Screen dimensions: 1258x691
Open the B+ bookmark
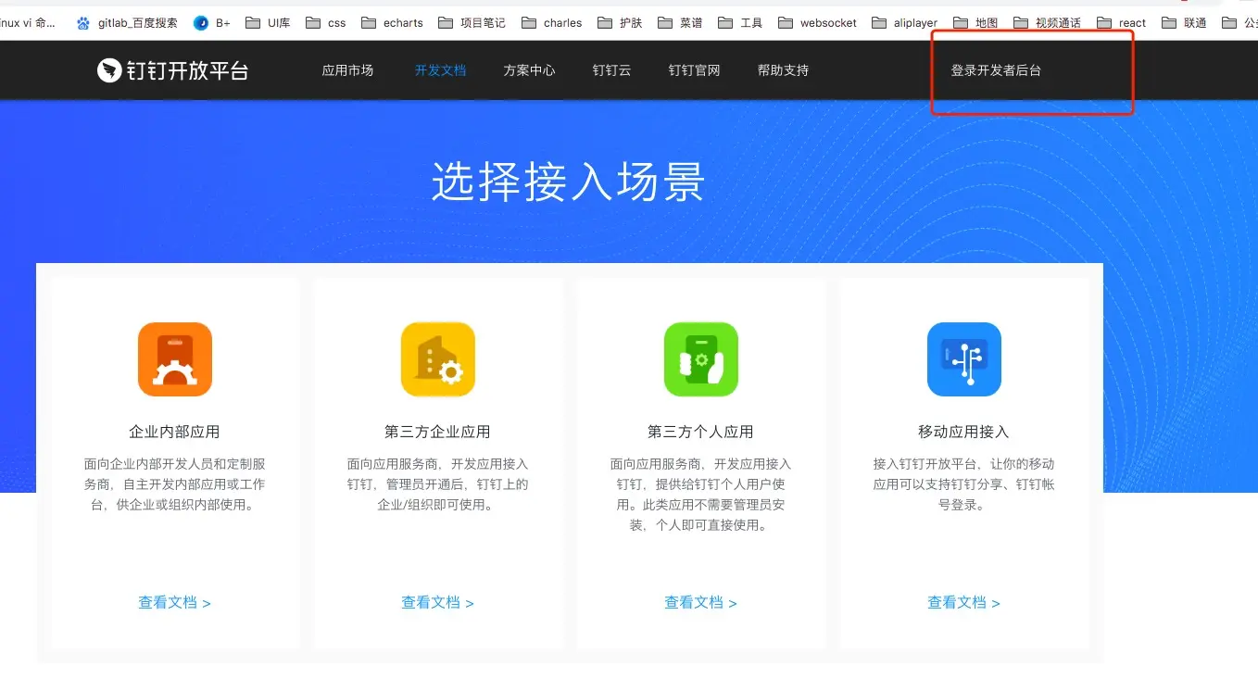coord(212,23)
